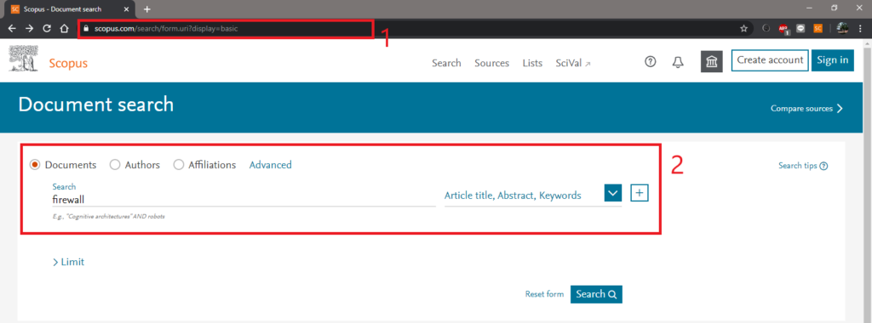Viewport: 872px width, 323px height.
Task: Reload the page with the refresh icon
Action: coord(47,29)
